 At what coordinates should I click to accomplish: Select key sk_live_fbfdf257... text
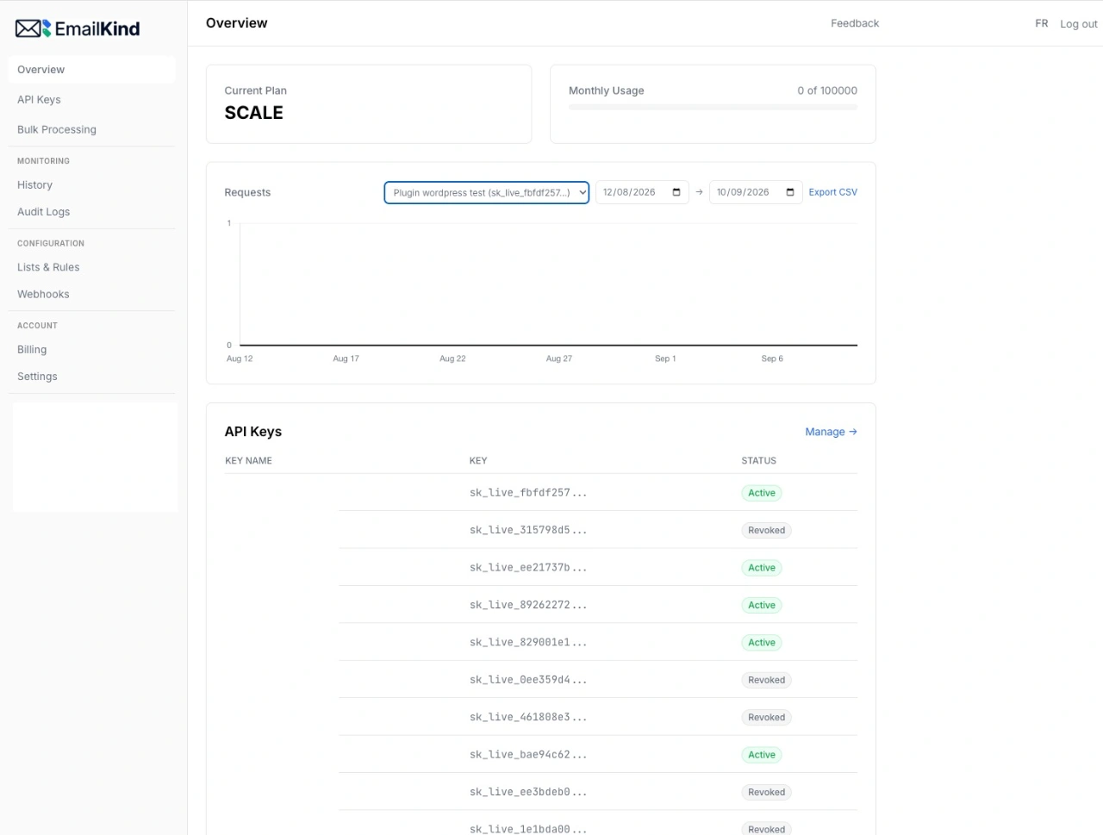(x=528, y=493)
